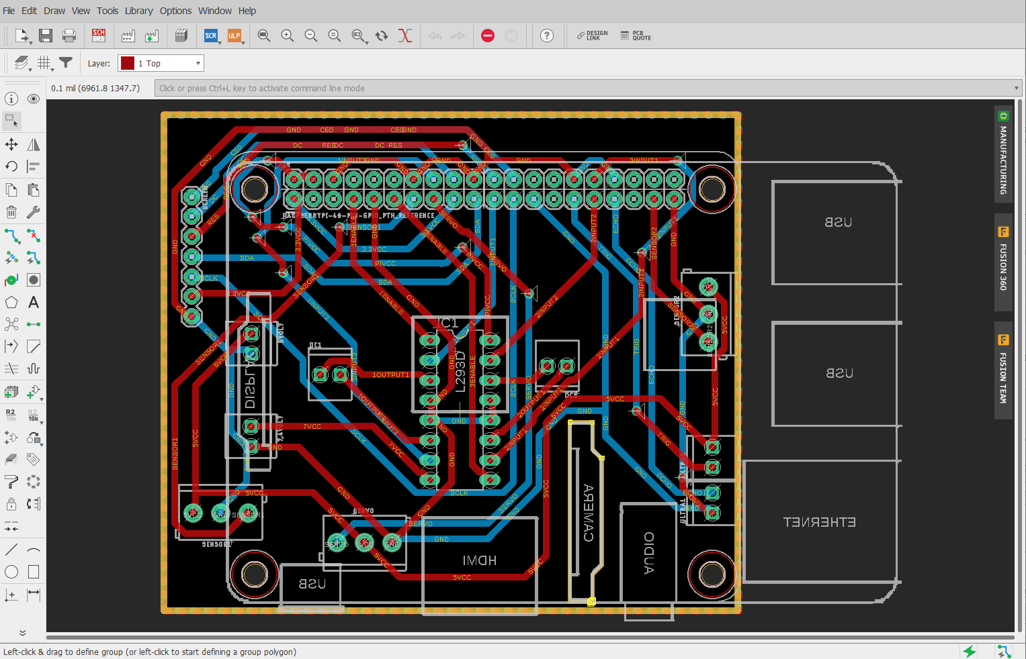Open the Fusion 360 side tab
1026x659 pixels.
[x=1002, y=262]
